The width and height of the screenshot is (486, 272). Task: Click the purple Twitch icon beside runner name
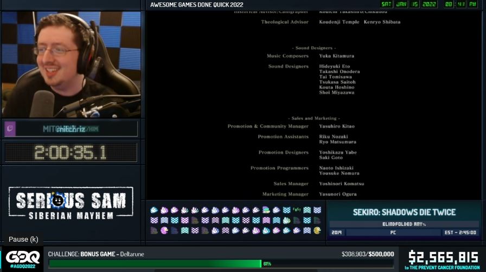tap(10, 128)
